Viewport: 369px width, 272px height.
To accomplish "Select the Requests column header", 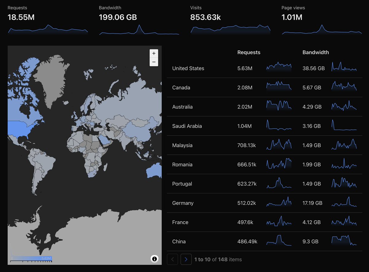I will [x=249, y=52].
